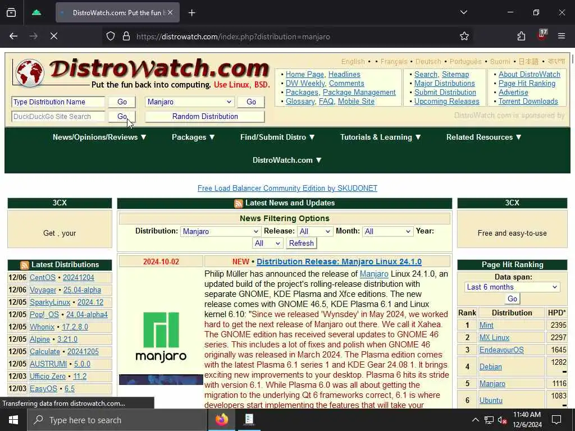Click Go next to DuckDuckGo Site Search
The height and width of the screenshot is (431, 575).
click(x=122, y=117)
